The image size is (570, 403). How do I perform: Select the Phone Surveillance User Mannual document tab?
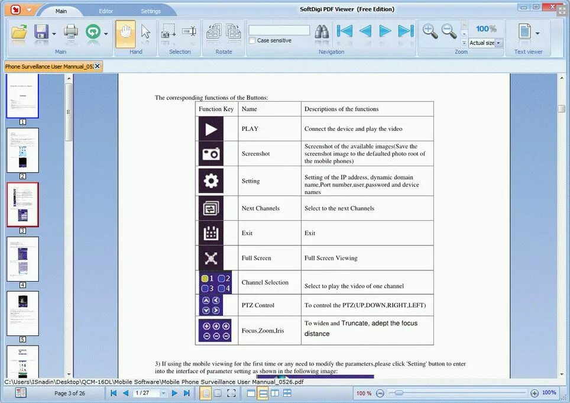[x=50, y=66]
